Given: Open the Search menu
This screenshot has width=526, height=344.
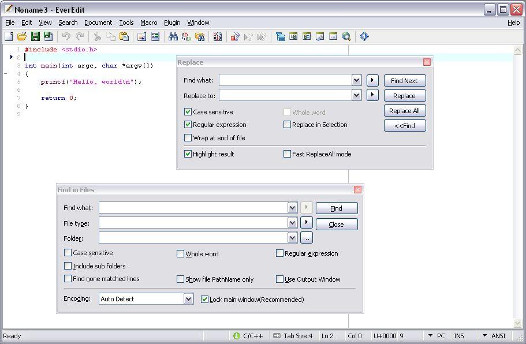Looking at the screenshot, I should 68,23.
